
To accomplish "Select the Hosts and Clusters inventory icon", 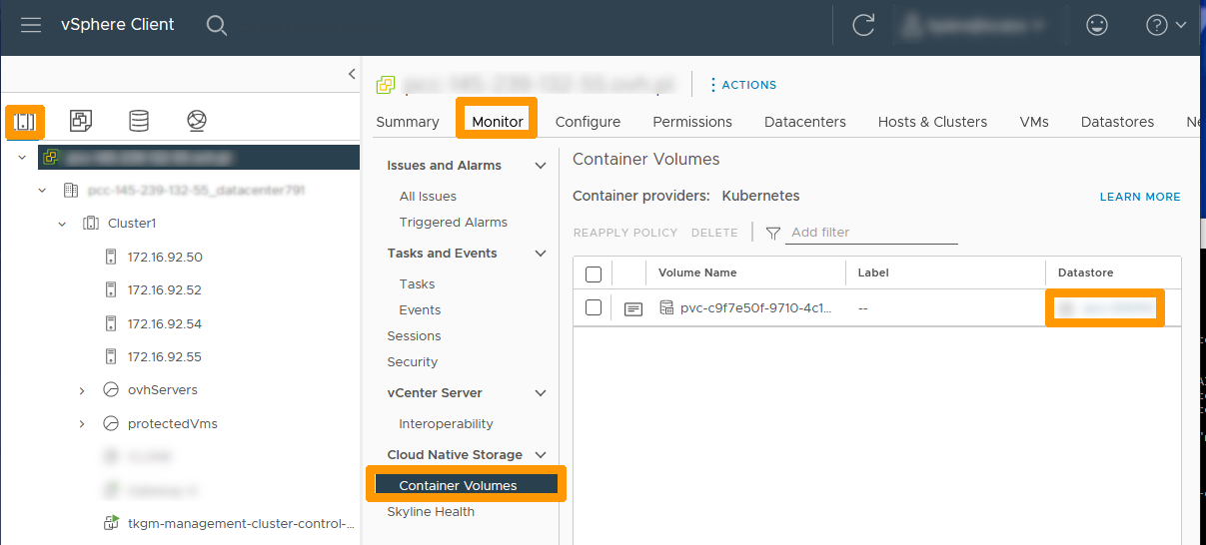I will click(x=24, y=122).
